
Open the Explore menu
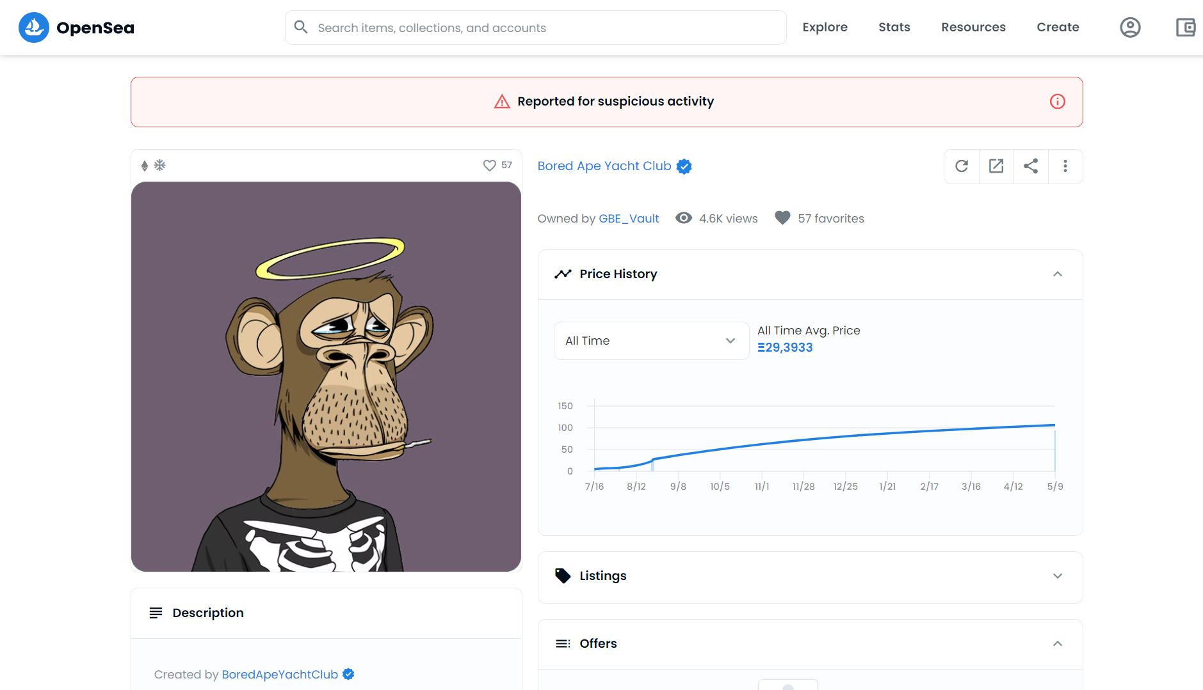[x=825, y=27]
